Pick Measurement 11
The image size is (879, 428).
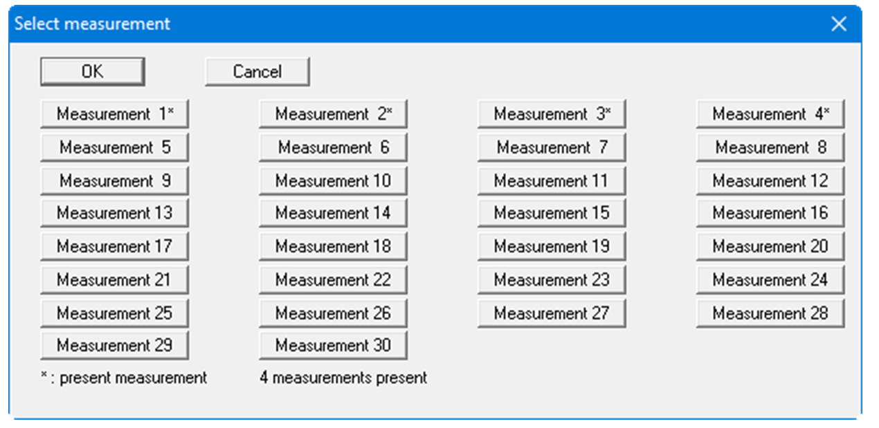click(552, 181)
